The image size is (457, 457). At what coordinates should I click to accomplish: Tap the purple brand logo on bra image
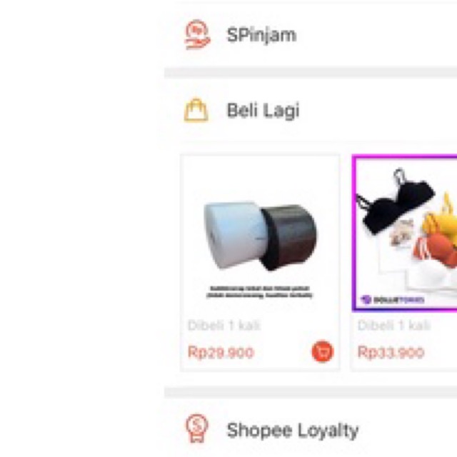pos(392,300)
